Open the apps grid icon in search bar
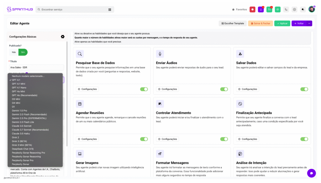Viewport: 321px width, 183px height. (x=110, y=10)
